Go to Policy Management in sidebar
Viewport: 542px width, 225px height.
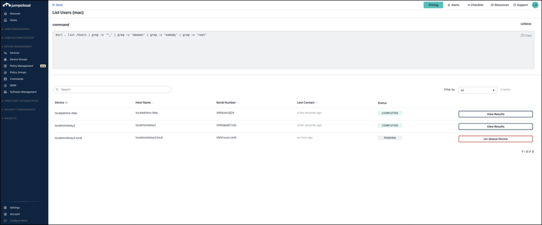pyautogui.click(x=21, y=66)
